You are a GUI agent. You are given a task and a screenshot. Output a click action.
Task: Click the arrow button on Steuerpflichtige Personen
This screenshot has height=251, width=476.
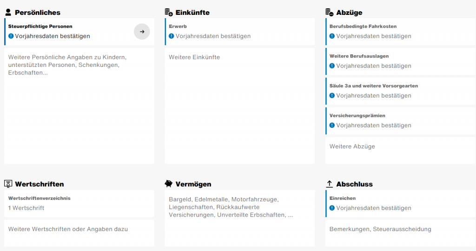[x=142, y=32]
